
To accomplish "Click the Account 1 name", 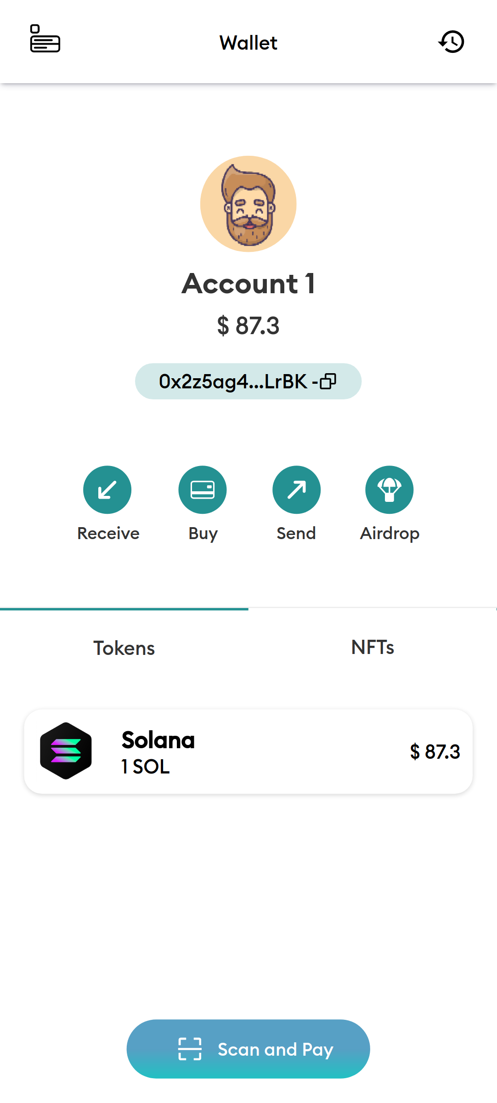I will (248, 283).
